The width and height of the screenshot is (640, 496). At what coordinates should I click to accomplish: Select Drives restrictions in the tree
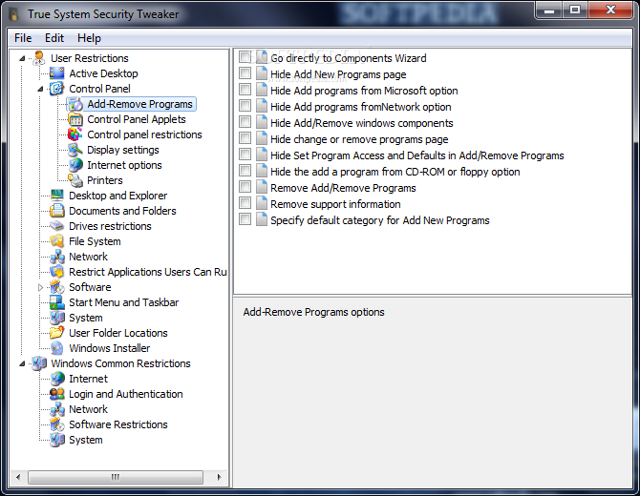click(110, 226)
